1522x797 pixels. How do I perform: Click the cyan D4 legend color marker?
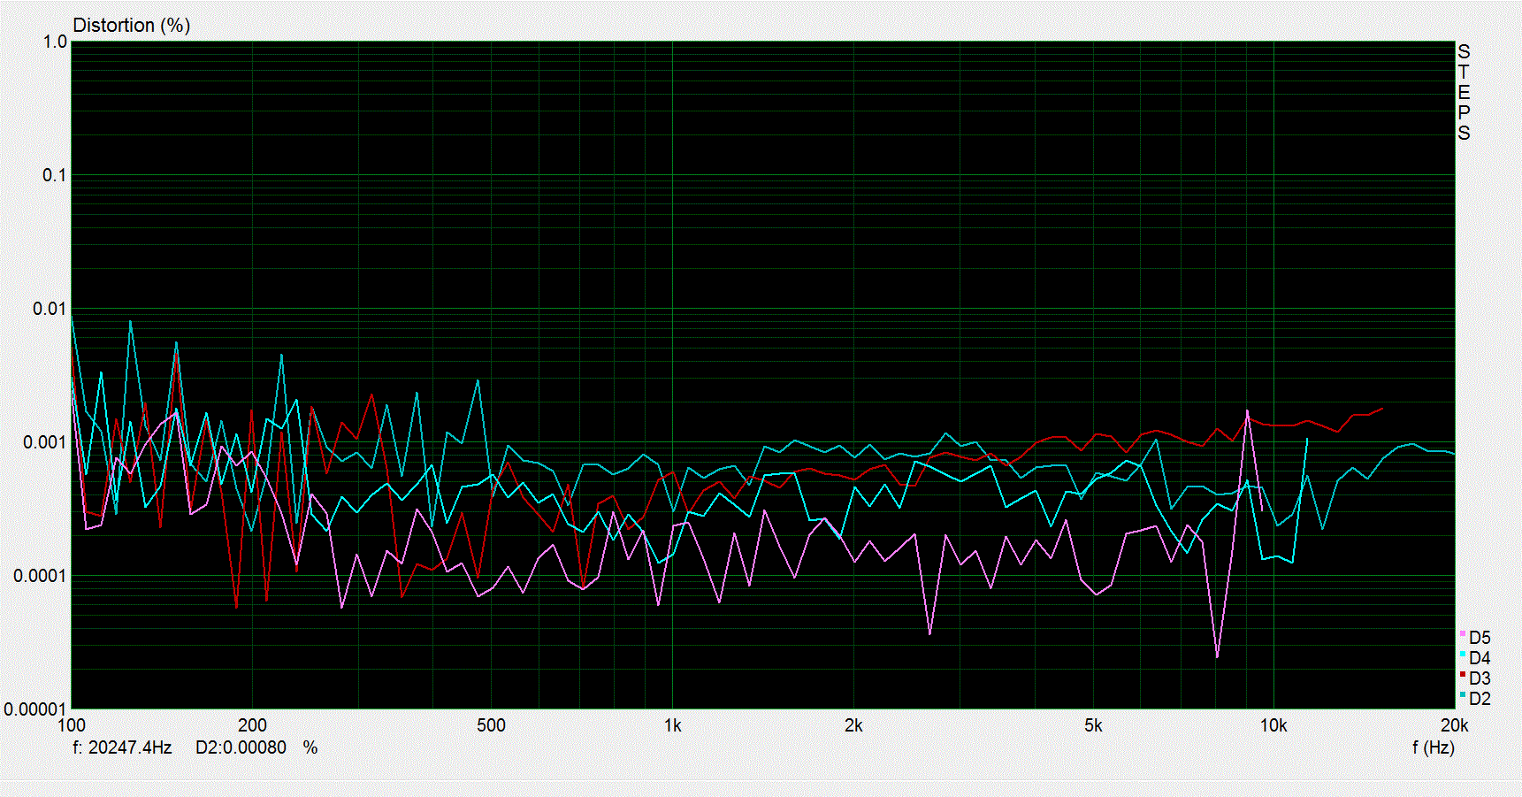(x=1463, y=655)
